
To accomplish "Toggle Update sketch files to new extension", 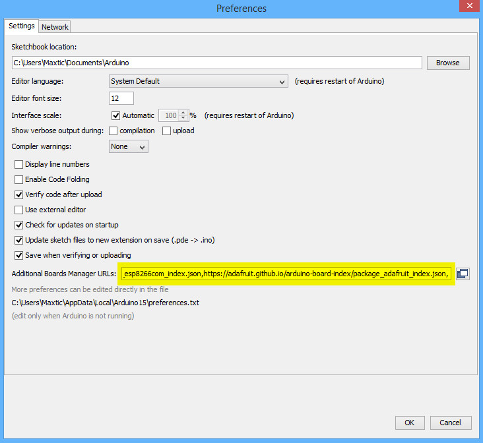I will click(x=18, y=240).
